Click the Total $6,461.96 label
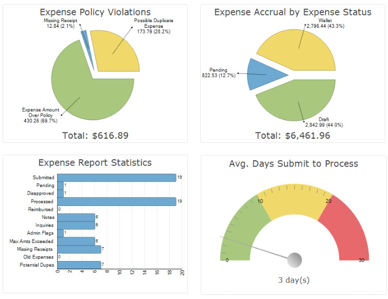Screen dimensions: 388x299 (x=293, y=136)
